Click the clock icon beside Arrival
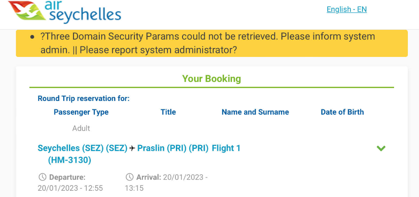 tap(130, 177)
